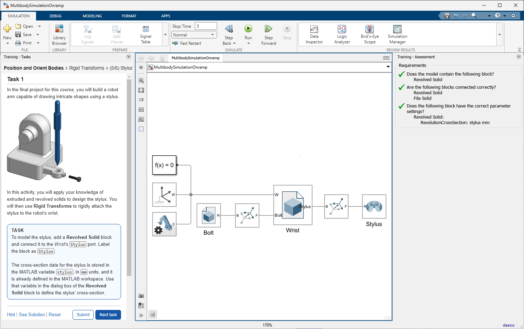Screen dimensions: 524x329
Task: Open the Data Inspector
Action: (x=314, y=34)
